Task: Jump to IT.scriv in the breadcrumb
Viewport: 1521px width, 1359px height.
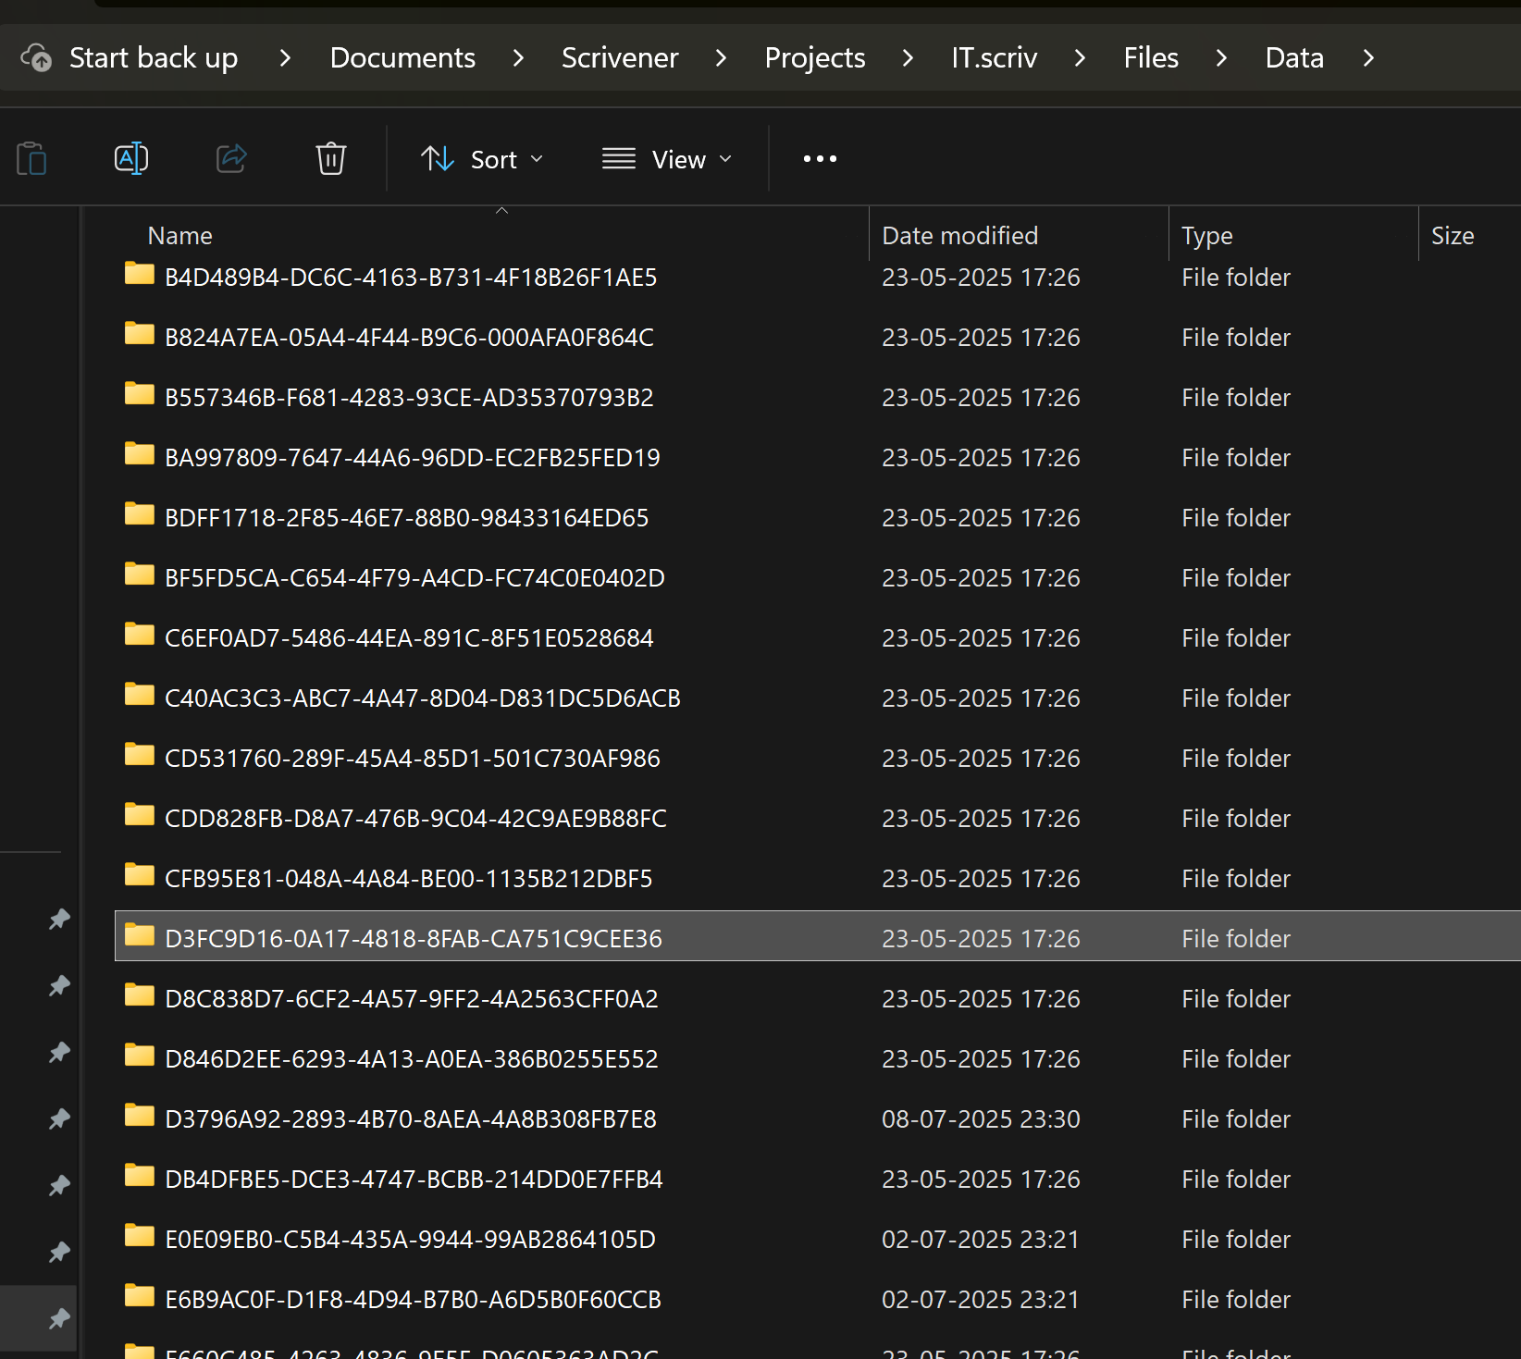Action: pyautogui.click(x=994, y=57)
